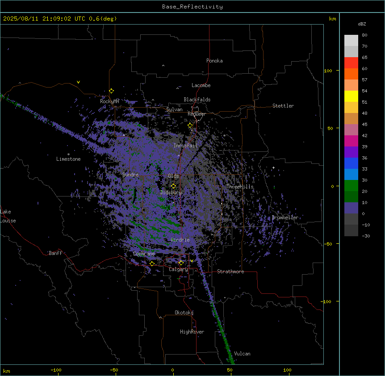Select the light blue 30-33 dBZ swatch
The width and height of the screenshot is (385, 376).
351,175
